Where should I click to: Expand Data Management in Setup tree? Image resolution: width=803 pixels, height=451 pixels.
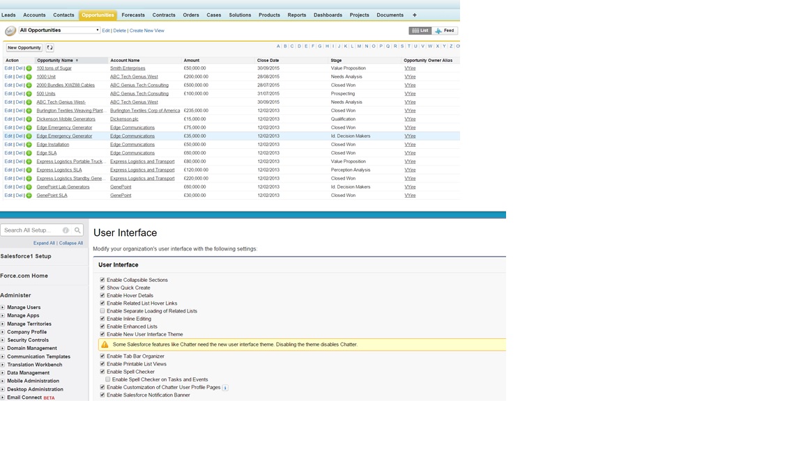coord(3,373)
